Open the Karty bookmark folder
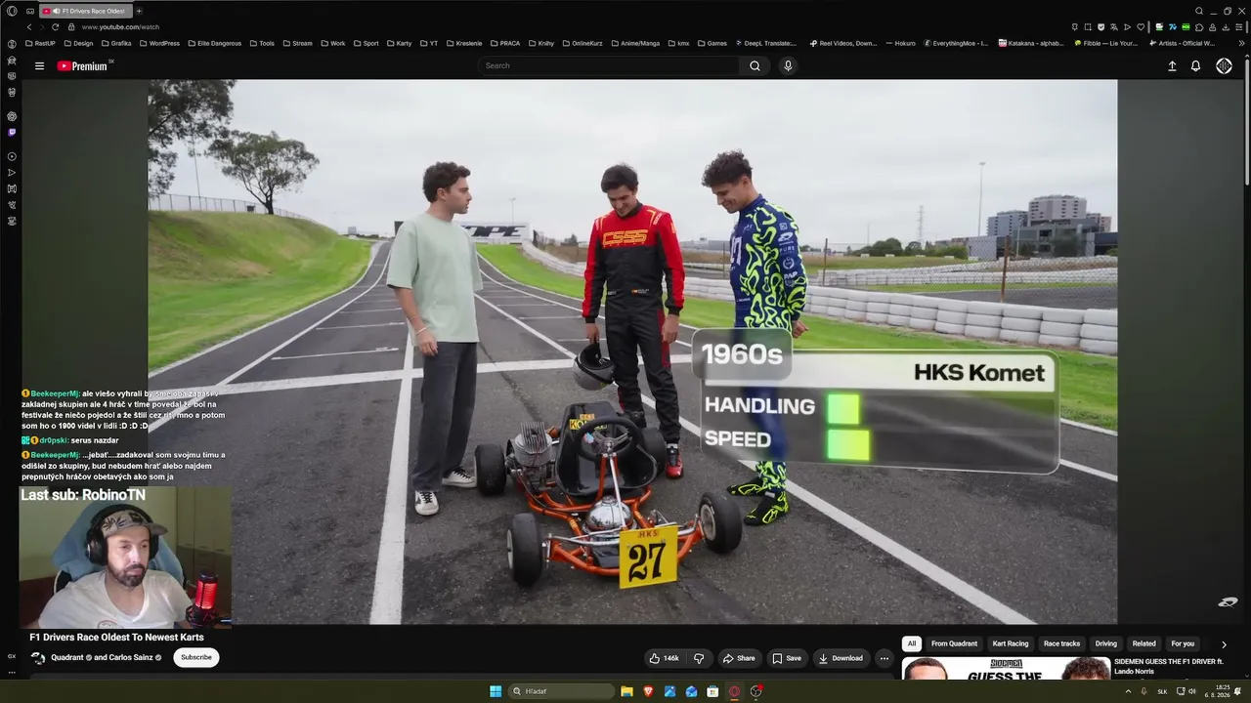Viewport: 1251px width, 703px height. (x=400, y=43)
